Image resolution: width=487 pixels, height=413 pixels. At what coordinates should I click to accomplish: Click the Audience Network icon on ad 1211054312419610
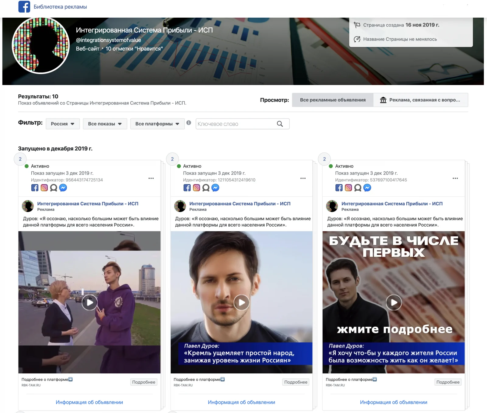coord(206,188)
